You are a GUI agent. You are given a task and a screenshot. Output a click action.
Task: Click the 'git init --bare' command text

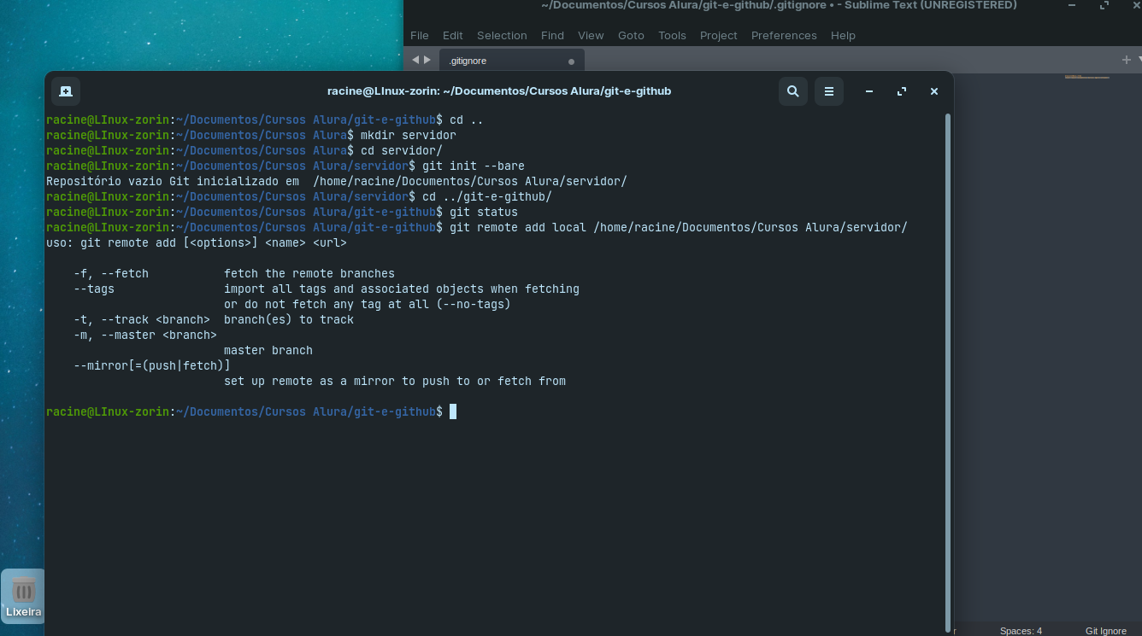(x=473, y=166)
